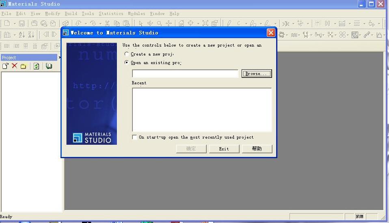Expand the Recenter dropdown arrow
Image resolution: width=389 pixels, height=223 pixels.
[x=198, y=24]
